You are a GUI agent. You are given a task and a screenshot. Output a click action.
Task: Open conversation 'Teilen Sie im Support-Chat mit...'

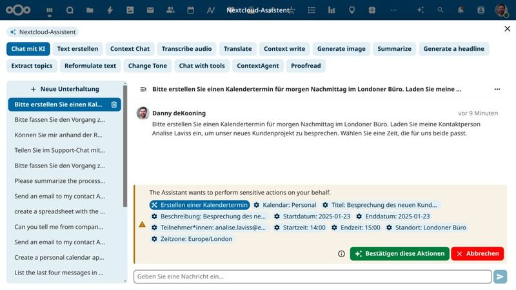tap(65, 150)
